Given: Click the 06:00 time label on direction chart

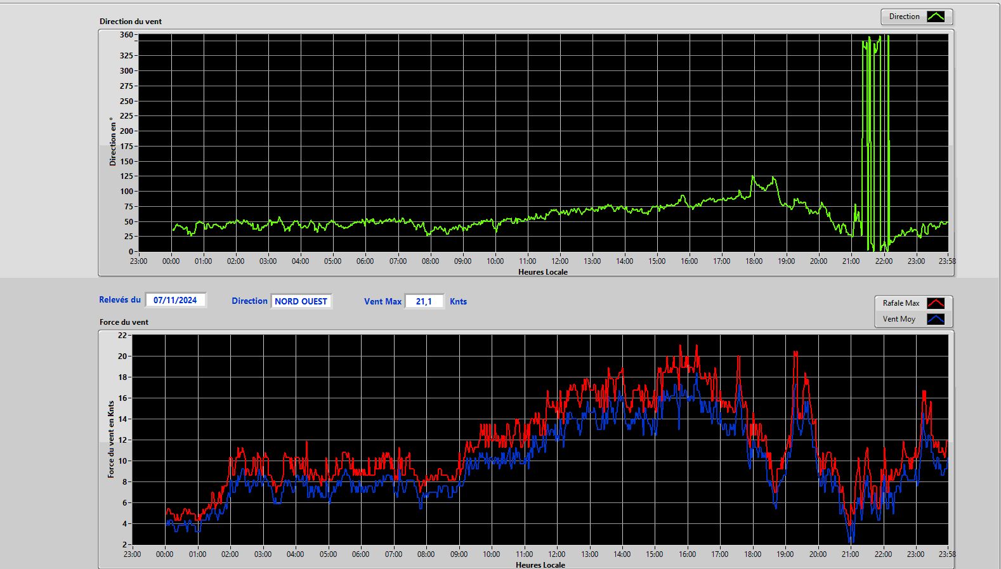Looking at the screenshot, I should pyautogui.click(x=365, y=261).
